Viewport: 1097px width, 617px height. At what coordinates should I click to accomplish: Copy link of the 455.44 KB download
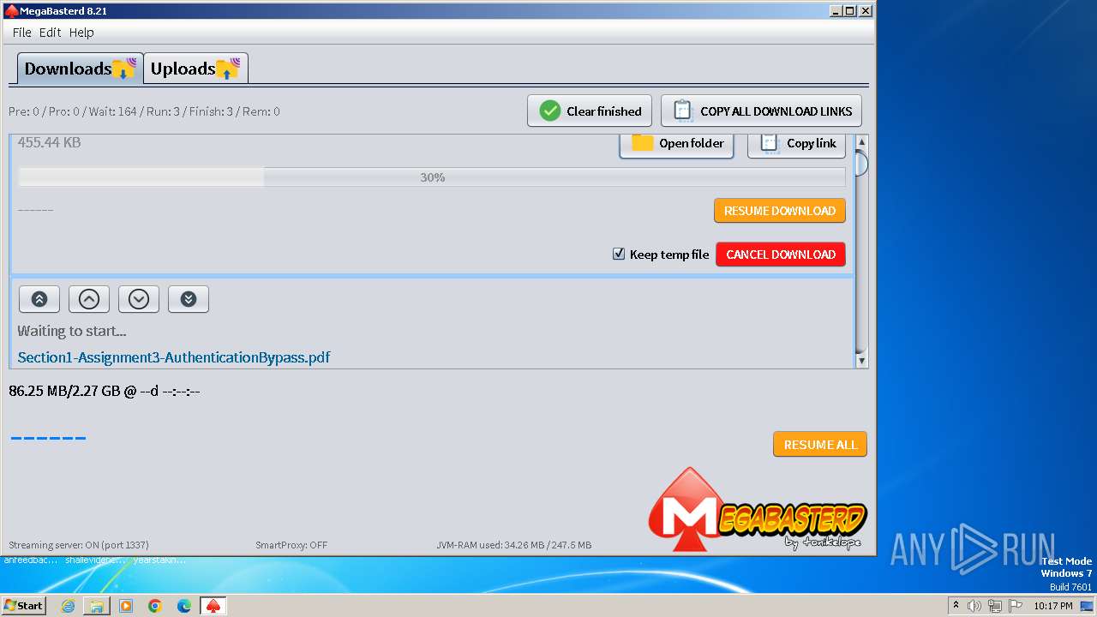pos(797,144)
